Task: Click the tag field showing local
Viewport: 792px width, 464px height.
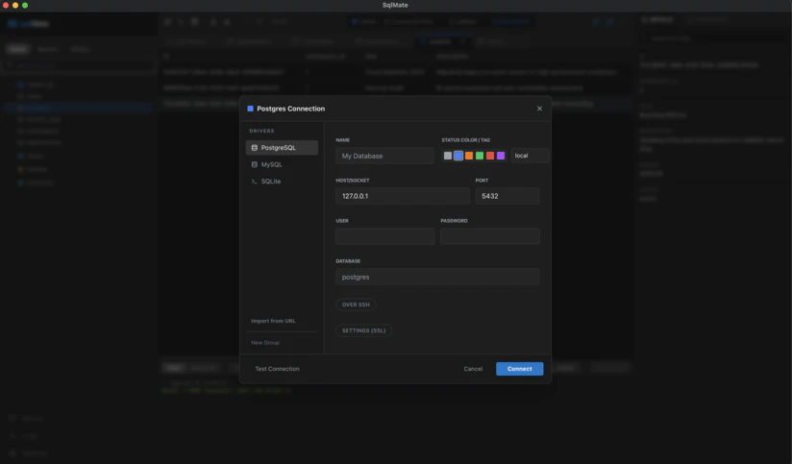Action: pyautogui.click(x=530, y=156)
